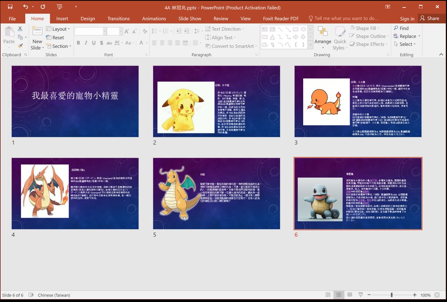Click Slide Sorter view icon in status bar

(339, 295)
